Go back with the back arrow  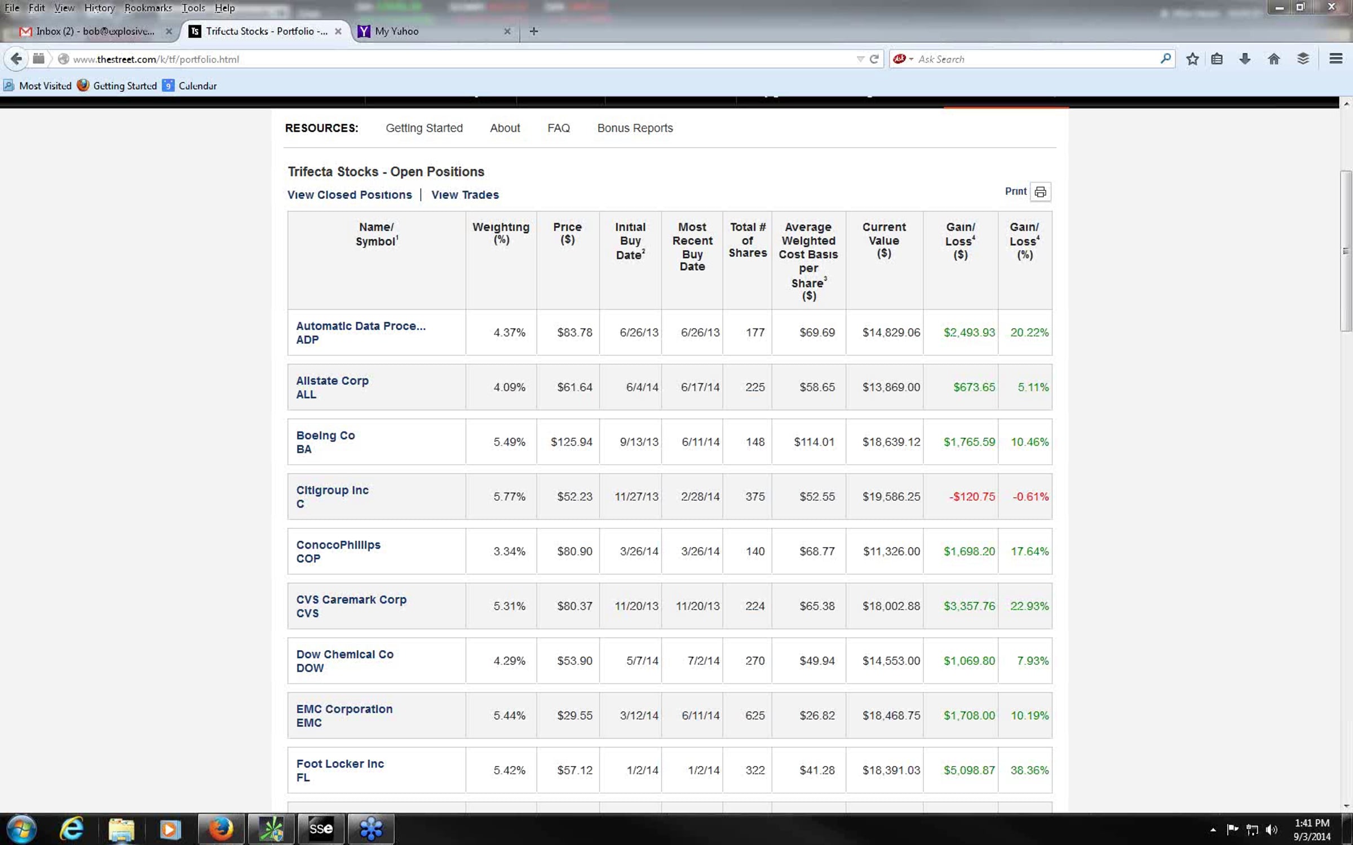point(16,59)
